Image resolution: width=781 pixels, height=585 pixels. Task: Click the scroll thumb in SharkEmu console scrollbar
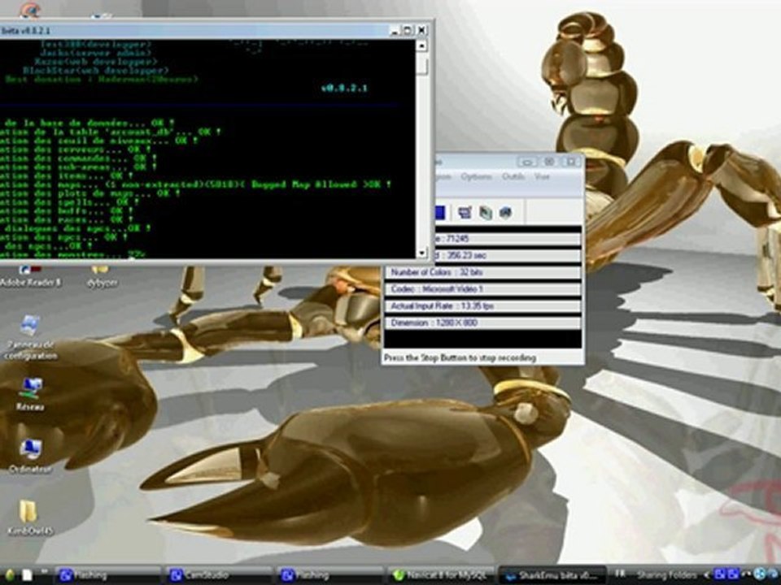422,65
